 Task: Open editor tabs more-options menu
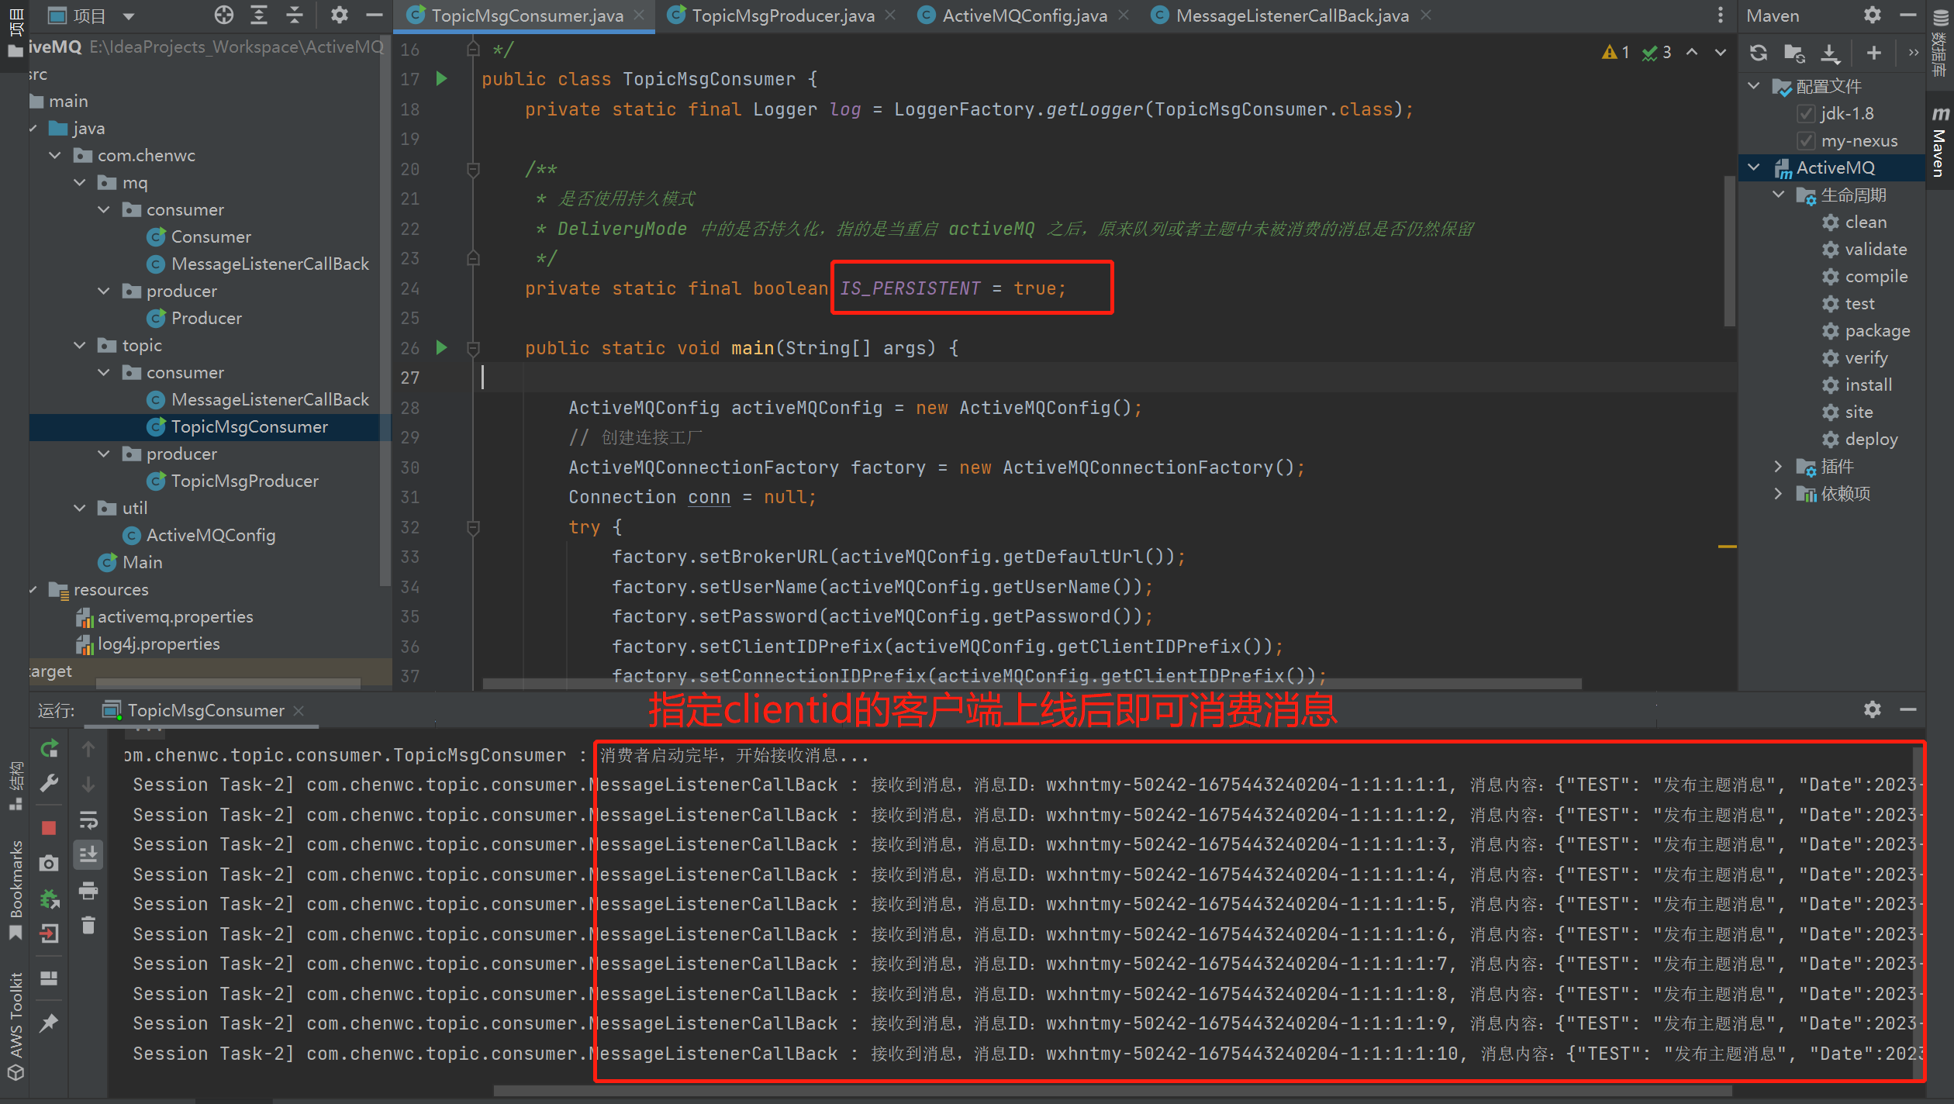1721,15
